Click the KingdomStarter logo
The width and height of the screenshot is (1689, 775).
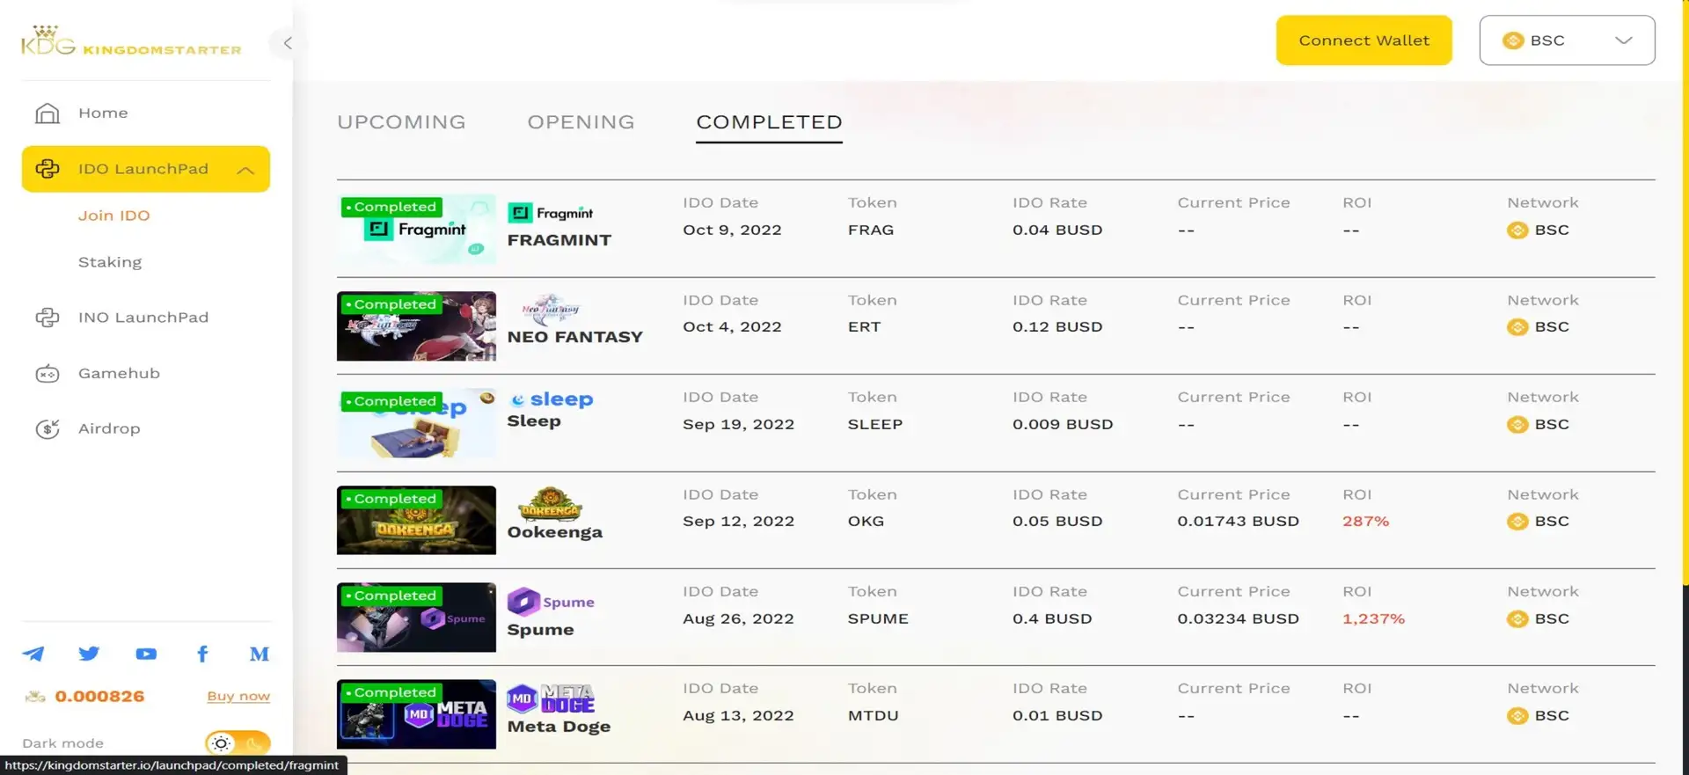coord(131,41)
